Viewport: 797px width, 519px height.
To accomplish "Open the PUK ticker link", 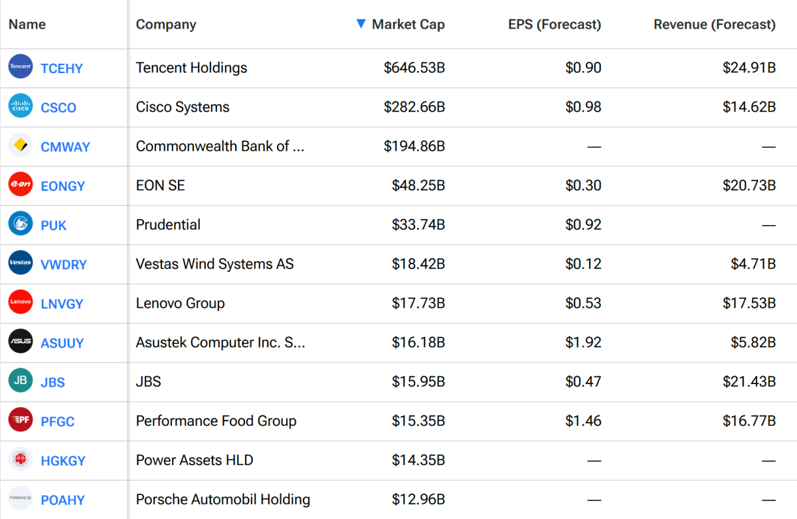I will [54, 225].
